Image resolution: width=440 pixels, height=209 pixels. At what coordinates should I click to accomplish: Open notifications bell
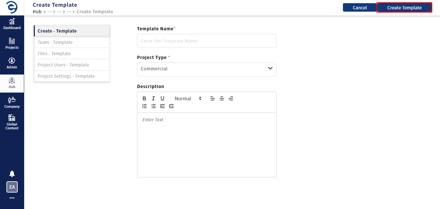click(x=12, y=174)
